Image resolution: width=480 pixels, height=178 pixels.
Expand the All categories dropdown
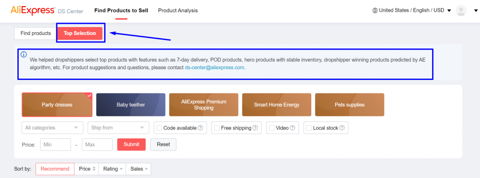coord(52,128)
